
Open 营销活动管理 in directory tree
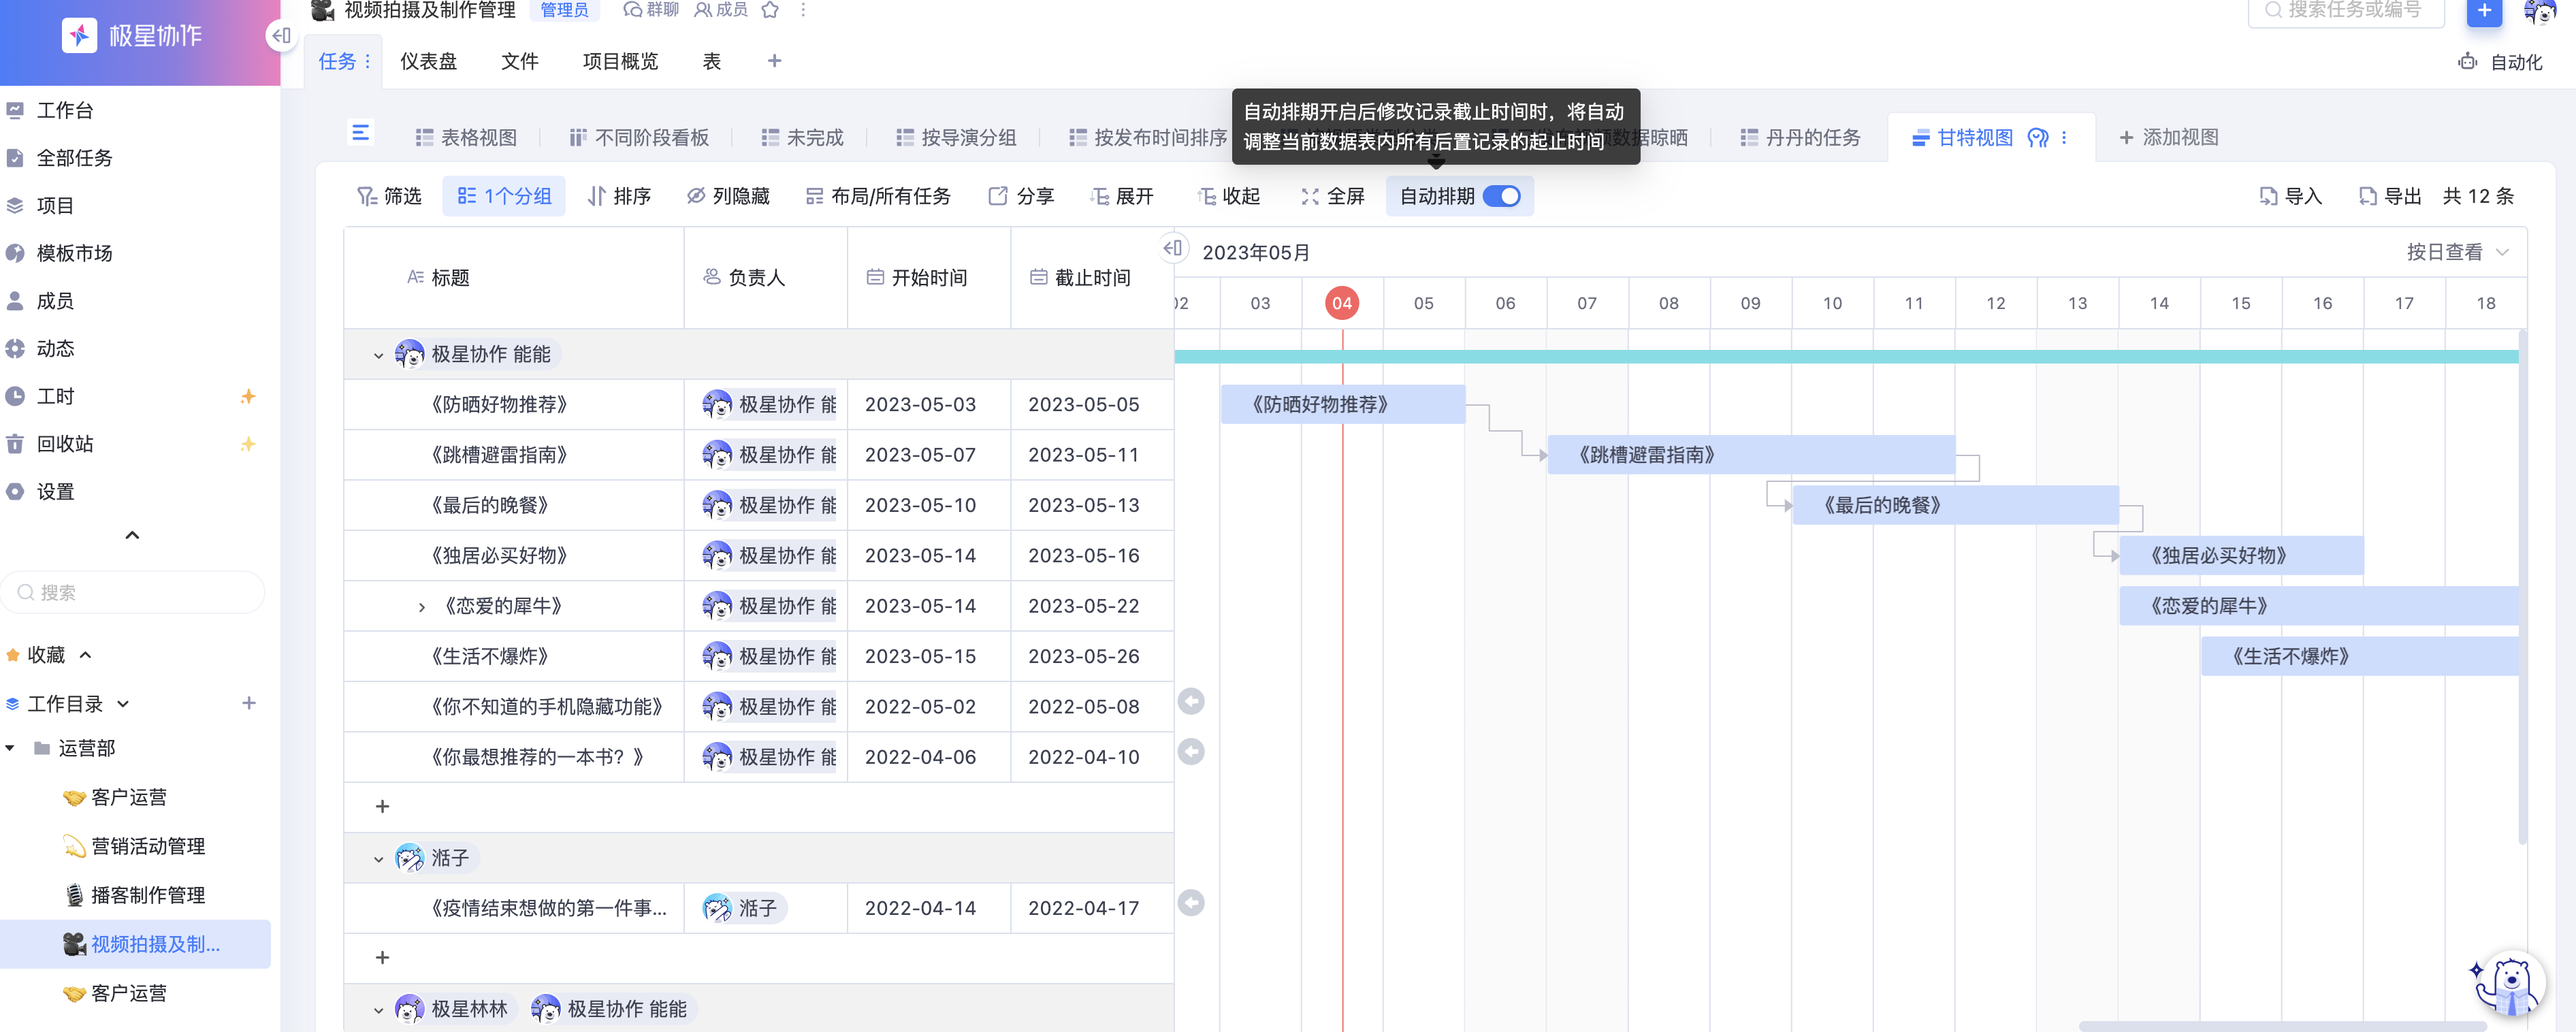134,846
